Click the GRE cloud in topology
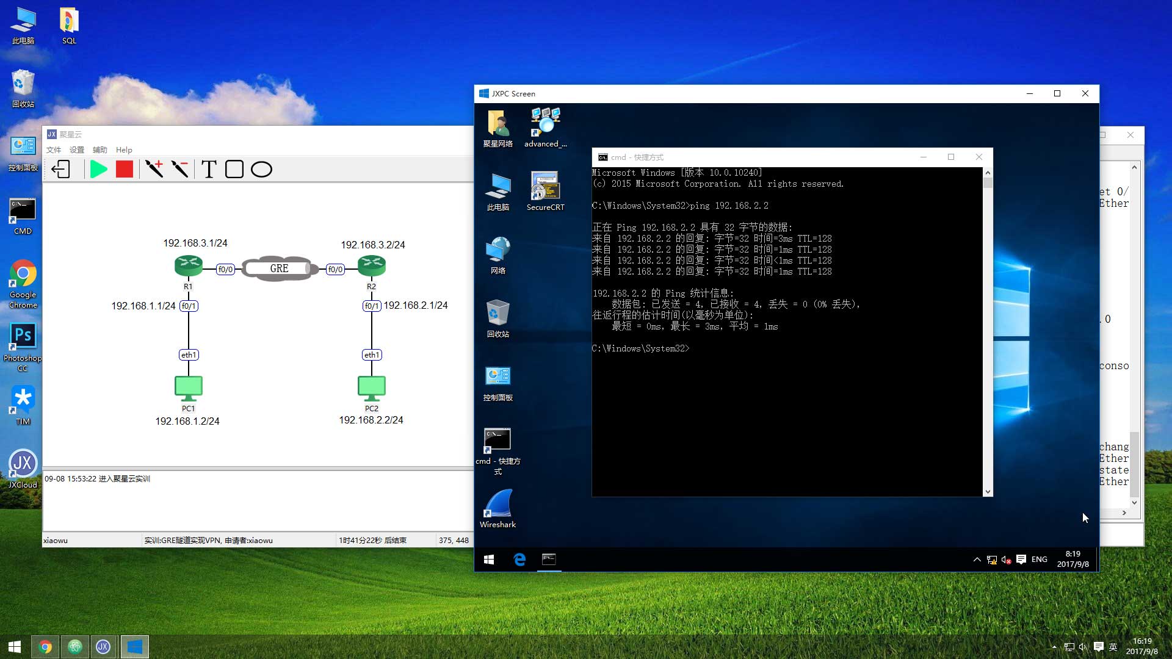 tap(280, 268)
